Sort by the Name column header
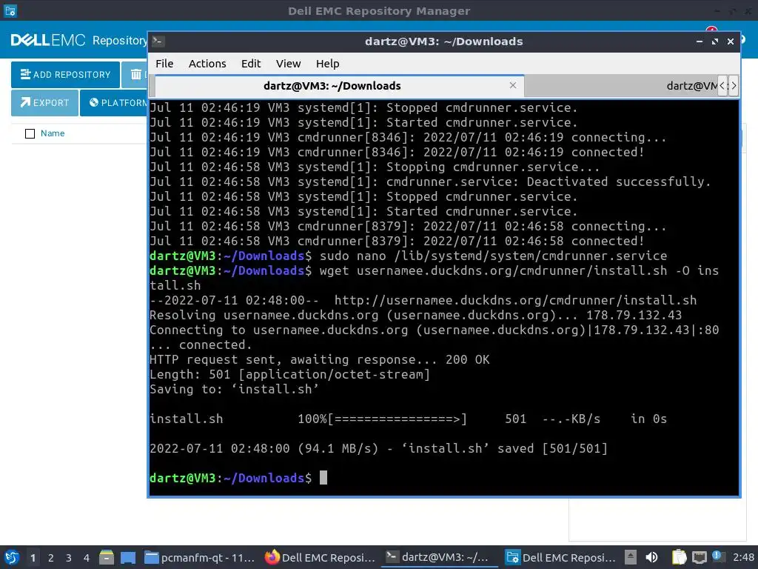Image resolution: width=758 pixels, height=569 pixels. [x=53, y=133]
